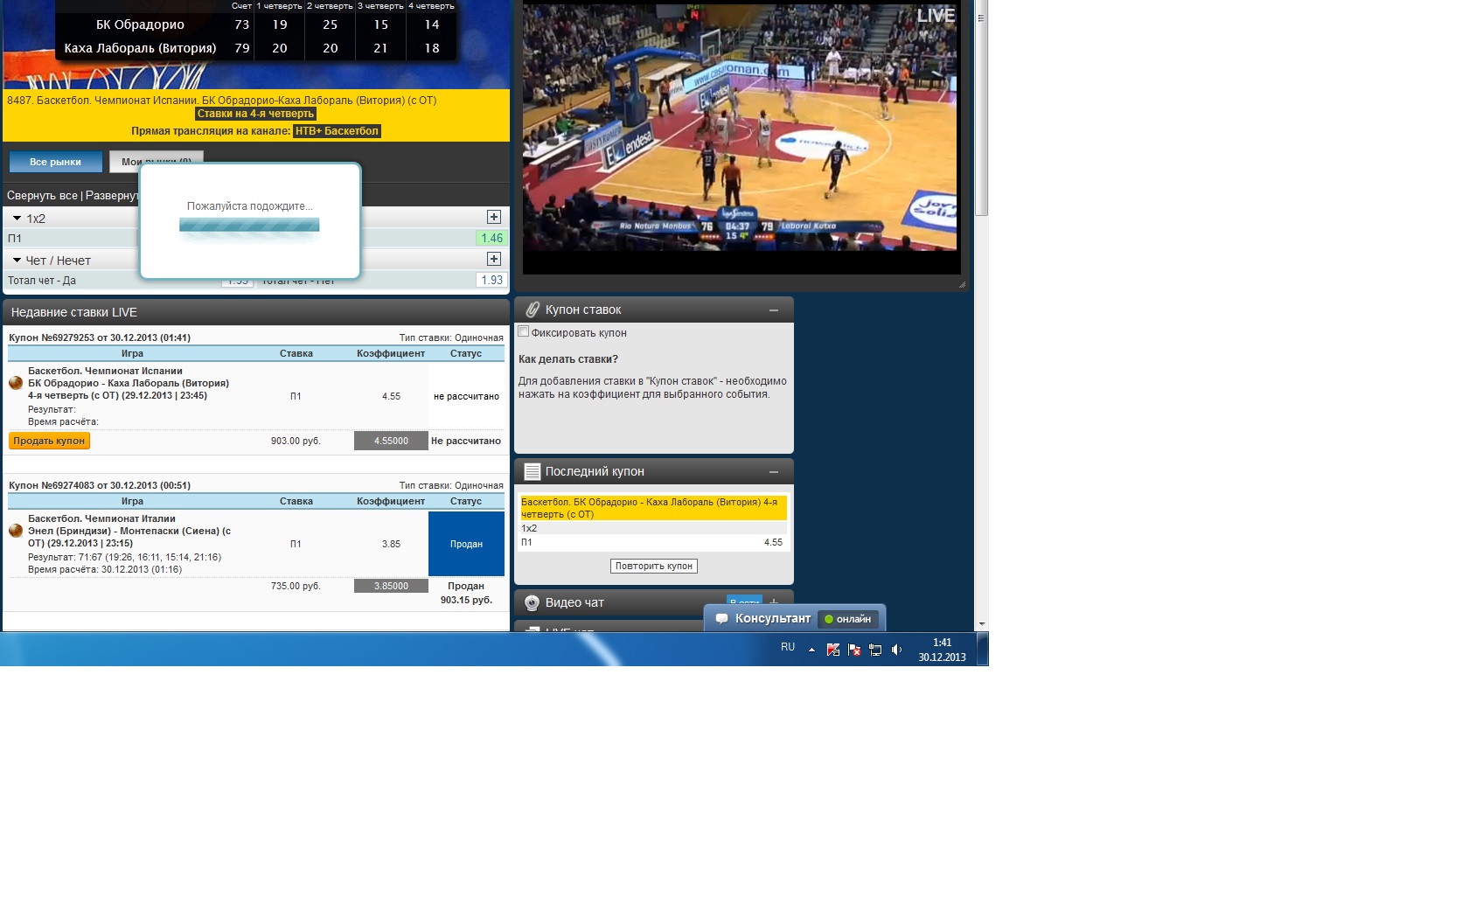
Task: Click basketball icon of the Энел Бриндизи bet
Action: [x=16, y=531]
